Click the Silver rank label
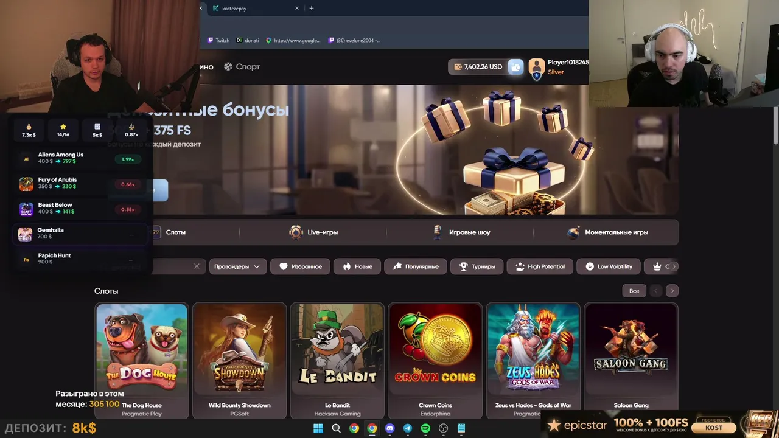The height and width of the screenshot is (438, 779). click(556, 72)
